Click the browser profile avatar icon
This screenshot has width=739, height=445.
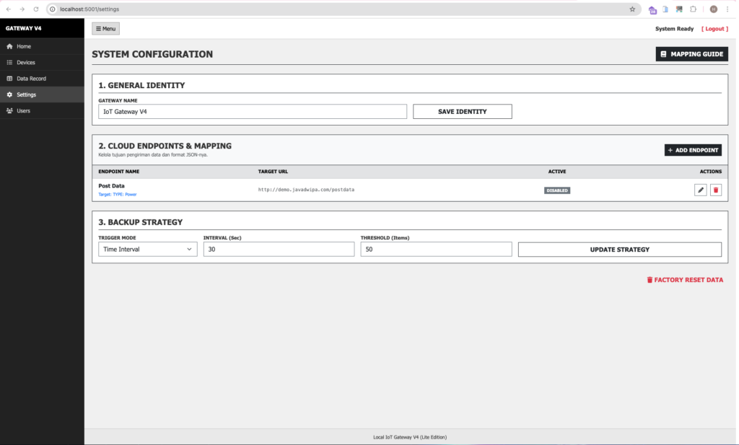[x=714, y=9]
